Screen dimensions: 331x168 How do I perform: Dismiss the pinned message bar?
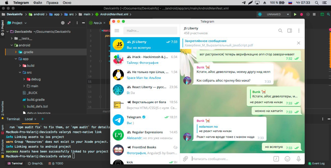(298, 43)
